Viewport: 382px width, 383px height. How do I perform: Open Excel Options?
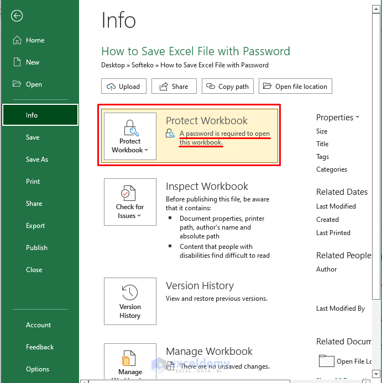(38, 369)
